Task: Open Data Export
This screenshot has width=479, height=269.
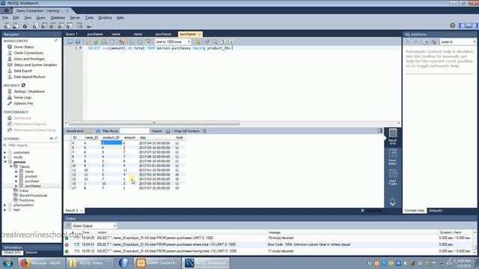Action: [x=23, y=71]
